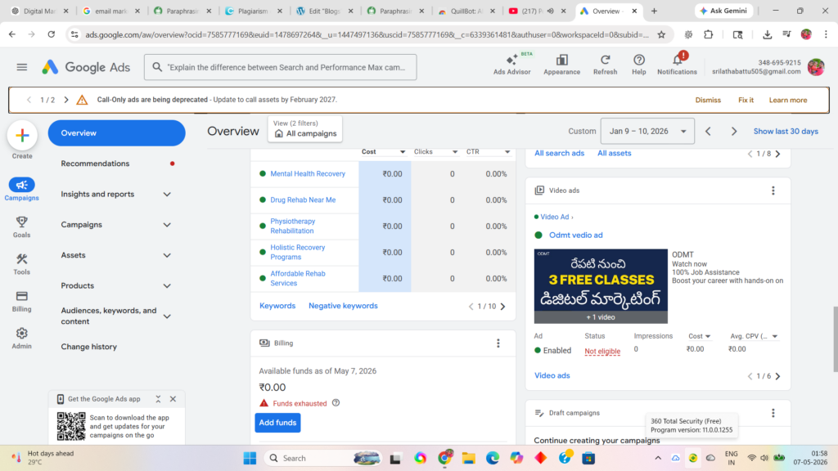
Task: Go to next date range
Action: (x=734, y=132)
